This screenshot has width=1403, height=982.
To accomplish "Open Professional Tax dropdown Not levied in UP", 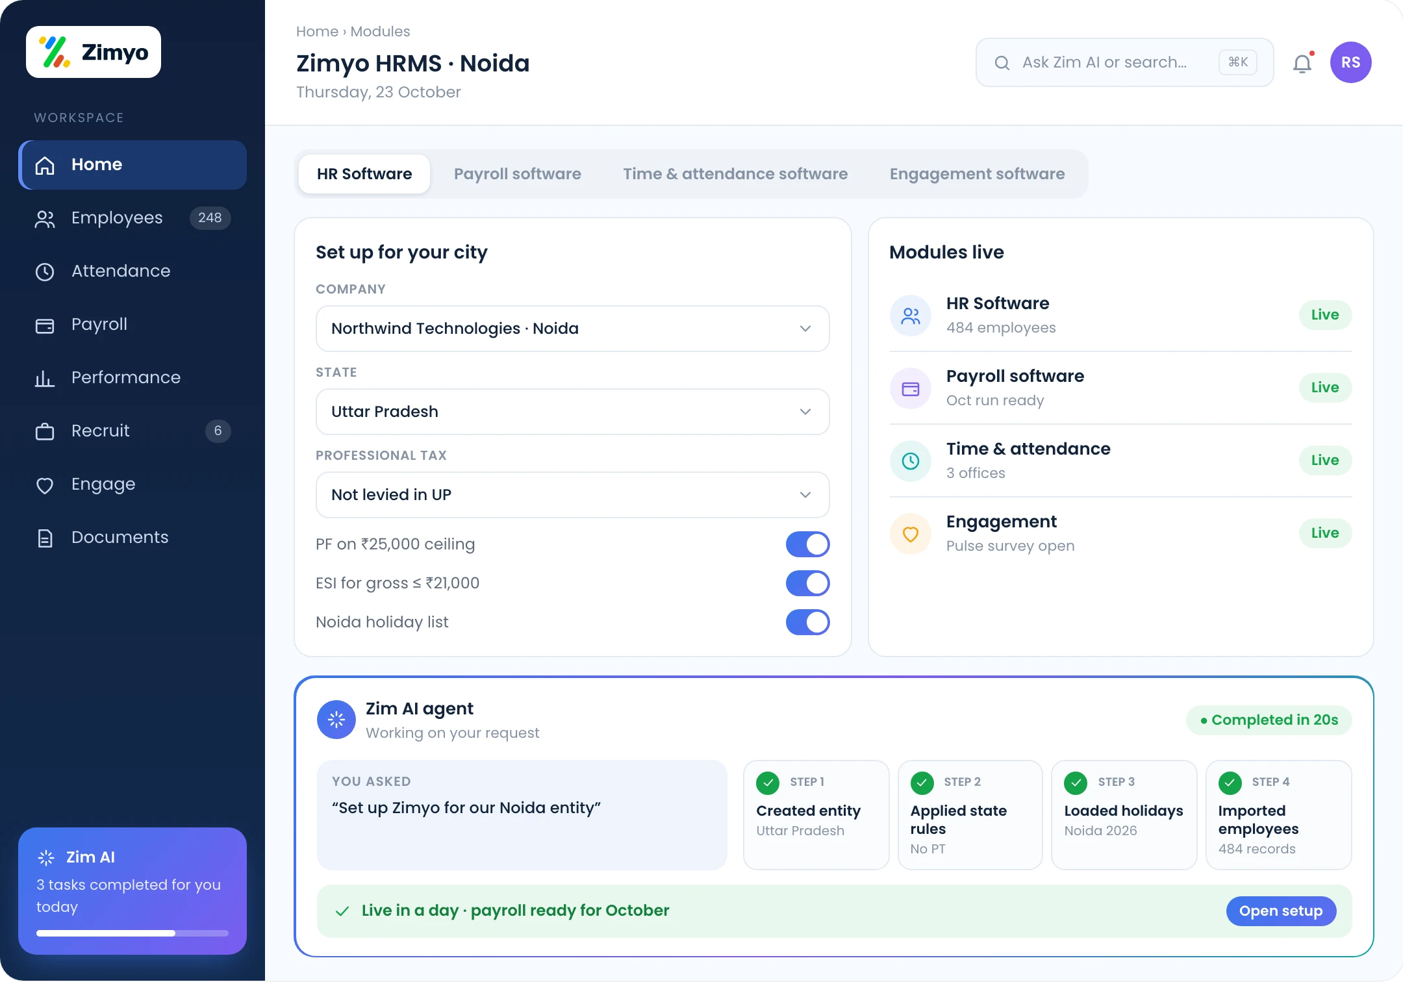I will coord(572,495).
